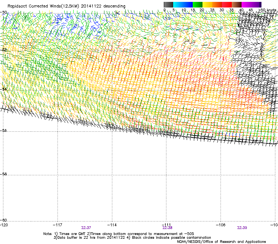The width and height of the screenshot is (278, 244).
Task: Click the gray 0-5 knots color segment
Action: (x=168, y=5)
